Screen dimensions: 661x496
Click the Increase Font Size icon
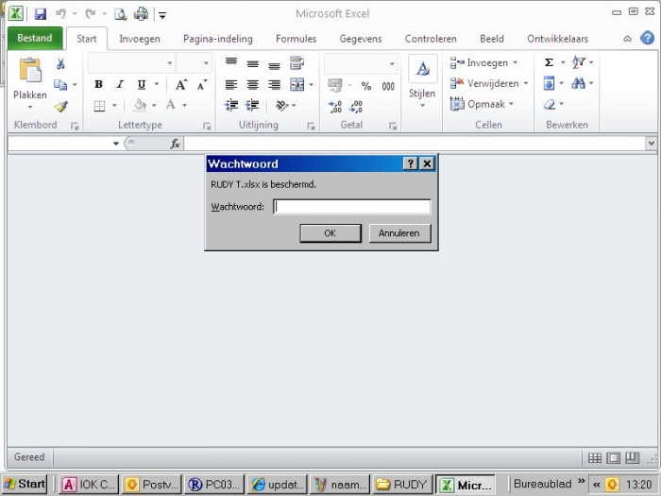[x=181, y=85]
